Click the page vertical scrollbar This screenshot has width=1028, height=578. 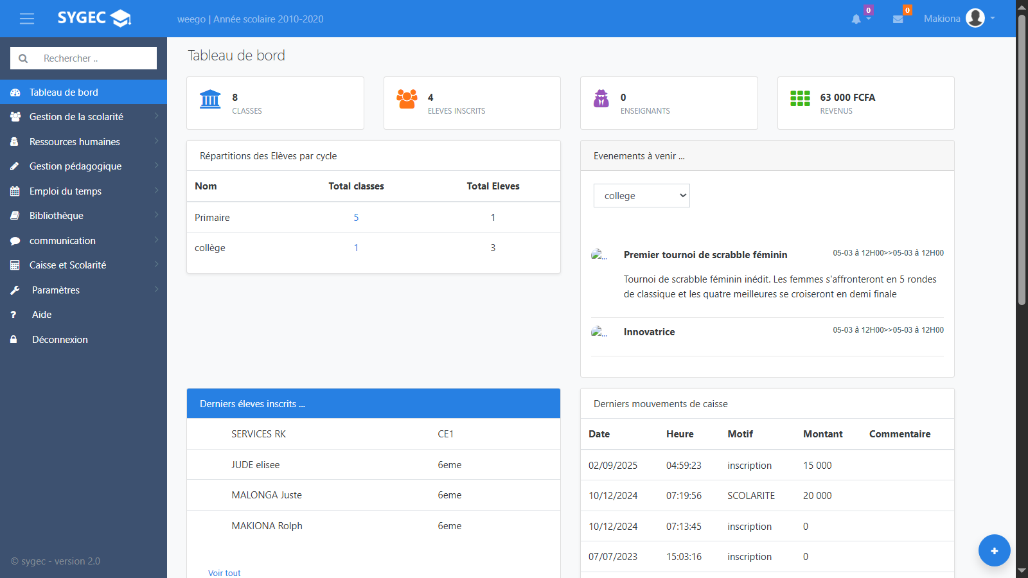point(1022,161)
